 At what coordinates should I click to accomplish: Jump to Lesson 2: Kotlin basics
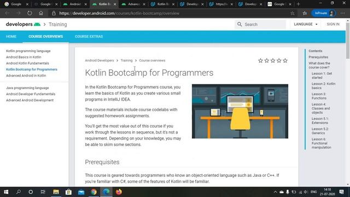click(x=323, y=86)
